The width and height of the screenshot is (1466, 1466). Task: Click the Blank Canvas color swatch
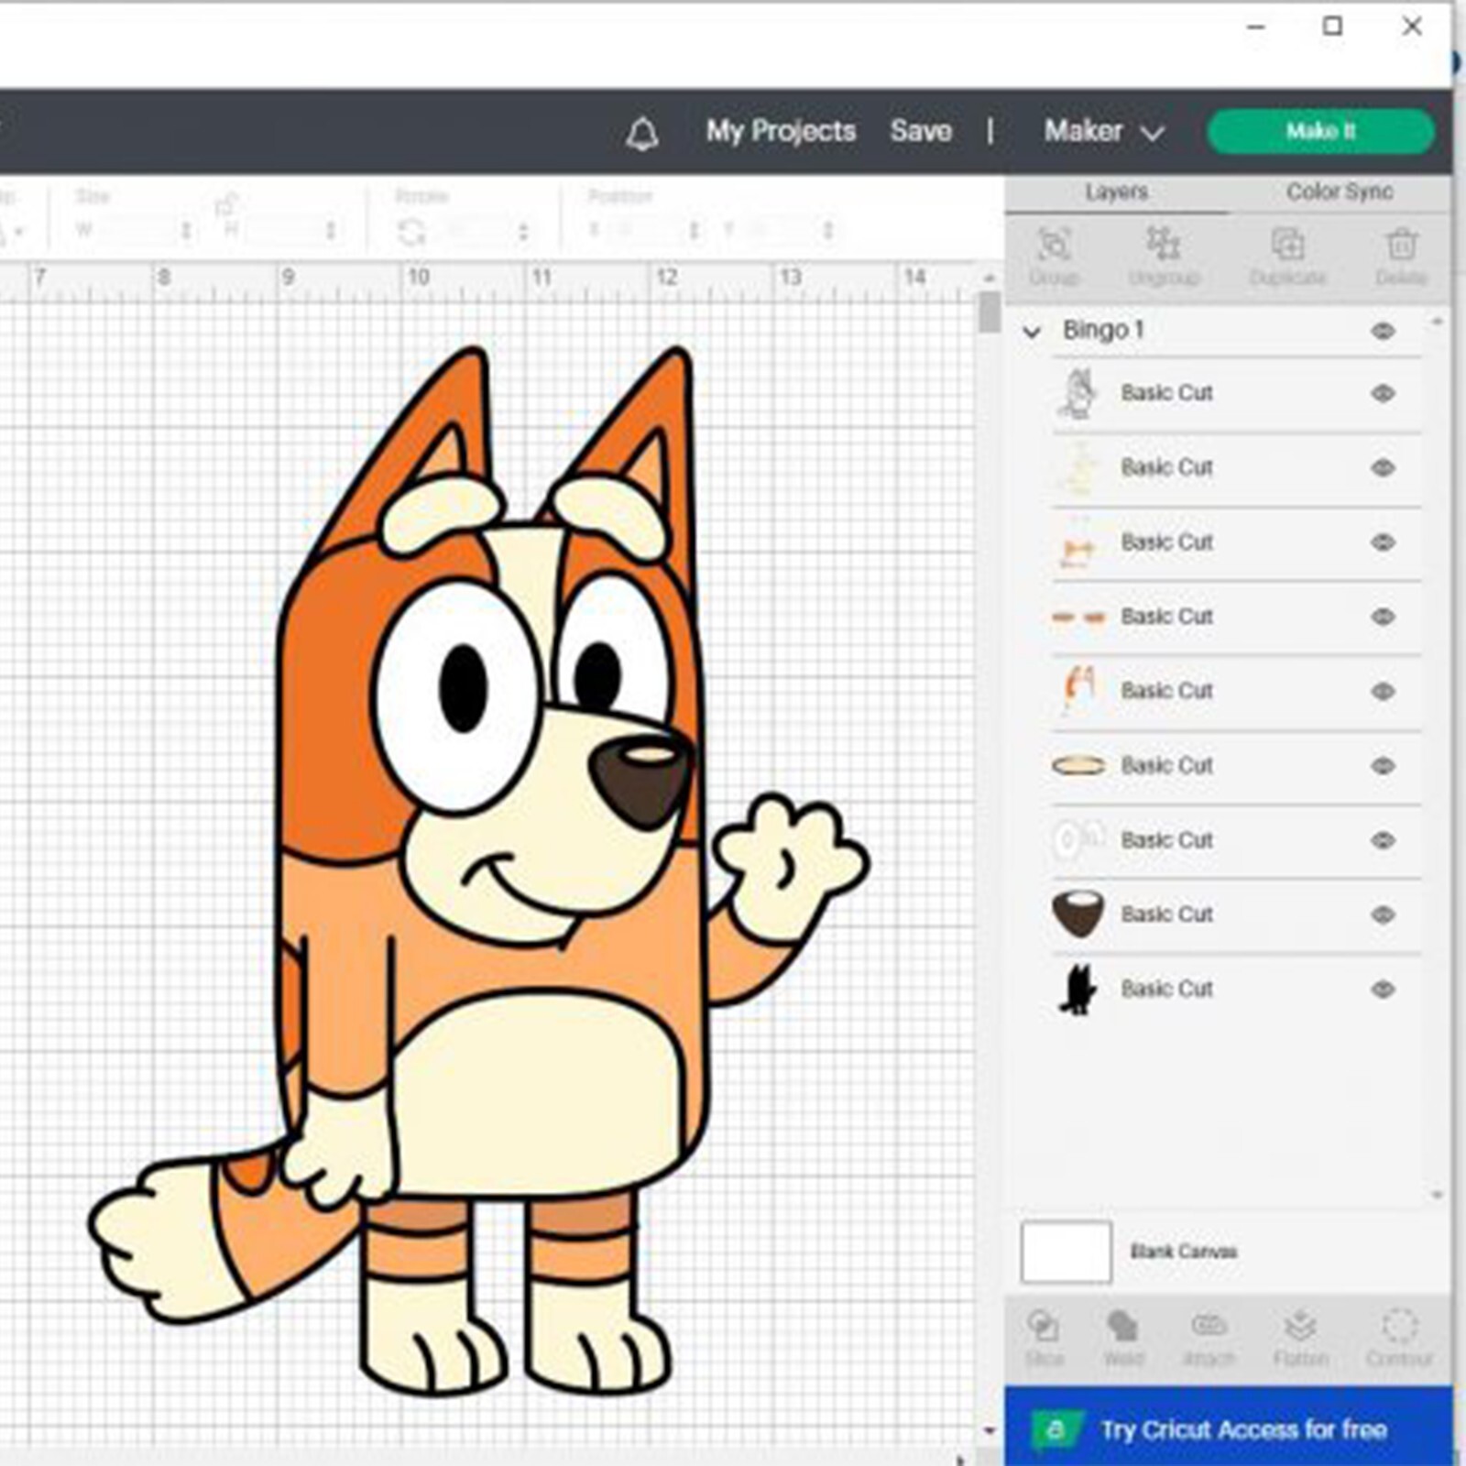[x=1066, y=1252]
